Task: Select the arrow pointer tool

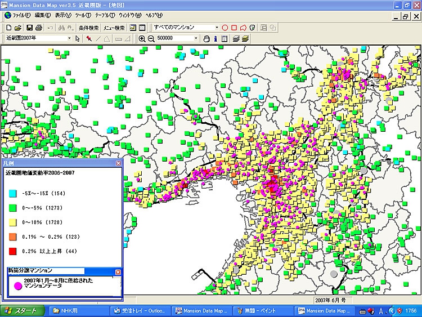Action: 78,38
